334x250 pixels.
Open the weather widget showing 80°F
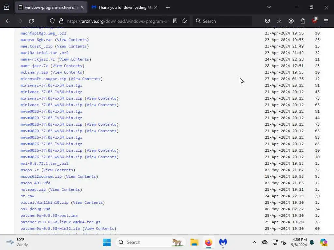click(17, 242)
